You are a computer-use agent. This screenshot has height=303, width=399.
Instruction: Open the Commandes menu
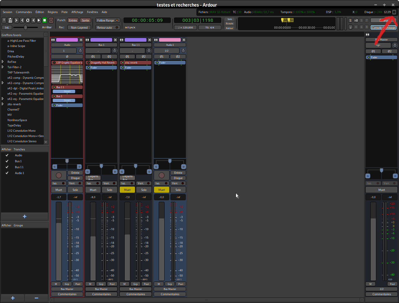click(x=24, y=12)
